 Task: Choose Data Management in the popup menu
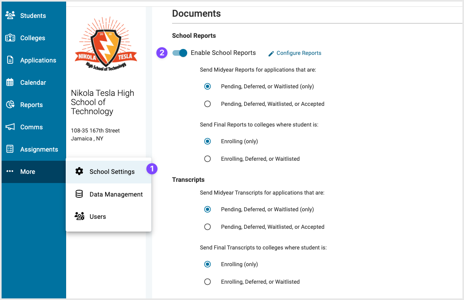point(109,194)
